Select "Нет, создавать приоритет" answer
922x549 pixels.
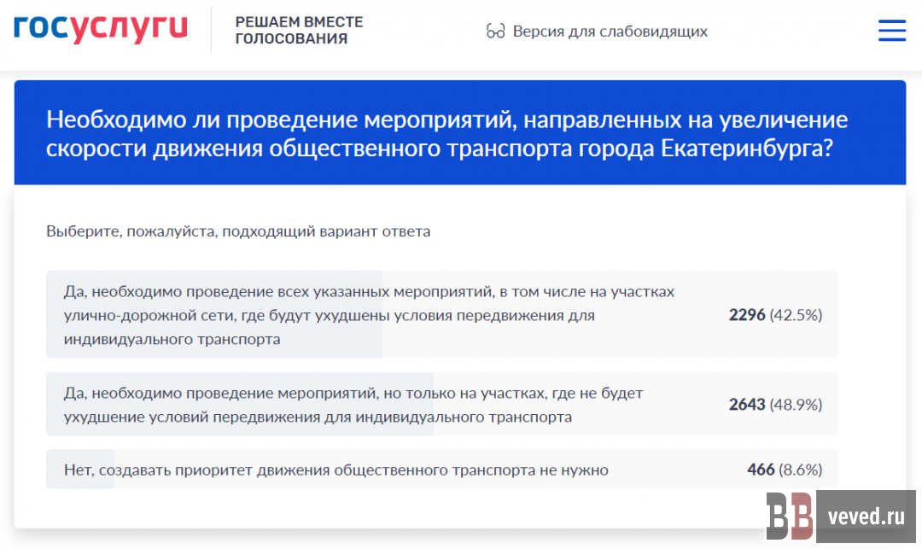coord(336,470)
